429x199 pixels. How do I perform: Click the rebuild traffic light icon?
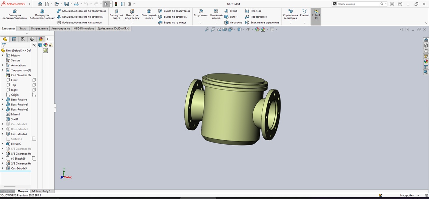tap(116, 4)
